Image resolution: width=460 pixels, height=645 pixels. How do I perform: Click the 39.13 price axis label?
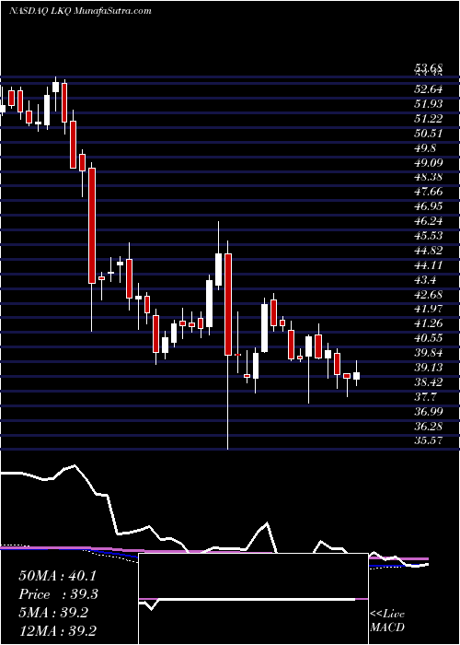click(x=429, y=368)
